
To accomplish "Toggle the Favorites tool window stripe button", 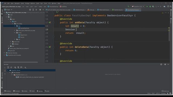I will pos(2,75).
